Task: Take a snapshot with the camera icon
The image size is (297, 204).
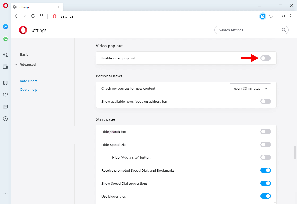Action: pos(263,16)
